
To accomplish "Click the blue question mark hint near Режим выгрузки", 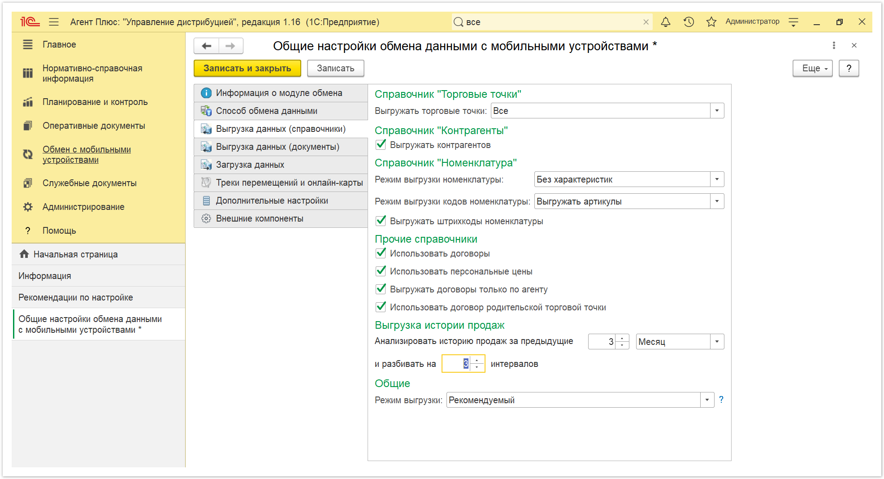I will 721,399.
